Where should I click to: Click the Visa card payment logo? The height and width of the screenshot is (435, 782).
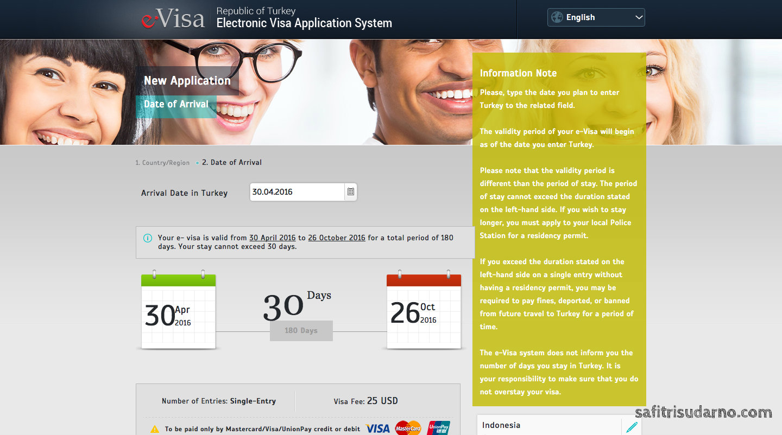377,428
